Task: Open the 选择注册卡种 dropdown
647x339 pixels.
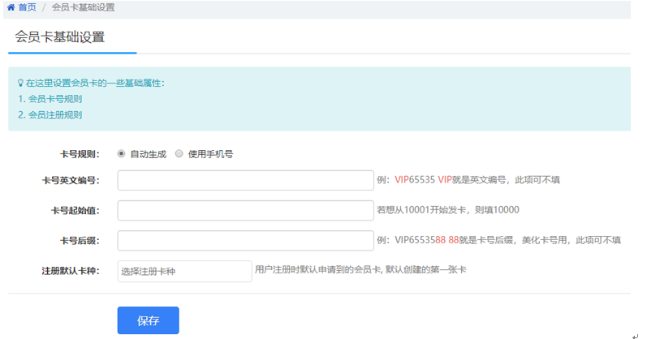Action: 184,271
